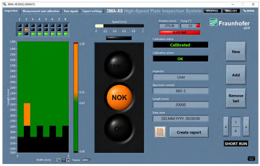Go to previous page with < button
This screenshot has width=260, height=166.
click(x=226, y=127)
